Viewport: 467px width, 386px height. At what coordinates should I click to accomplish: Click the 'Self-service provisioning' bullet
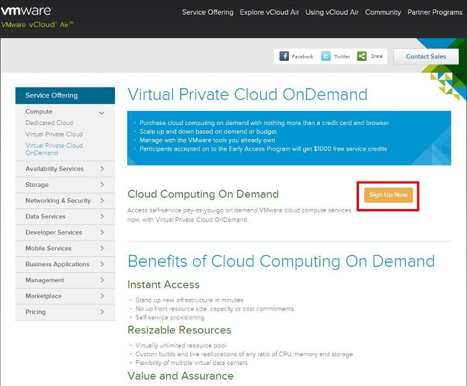tap(170, 318)
